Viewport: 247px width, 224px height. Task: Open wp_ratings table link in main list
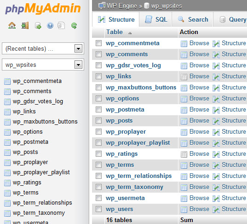[x=121, y=154]
